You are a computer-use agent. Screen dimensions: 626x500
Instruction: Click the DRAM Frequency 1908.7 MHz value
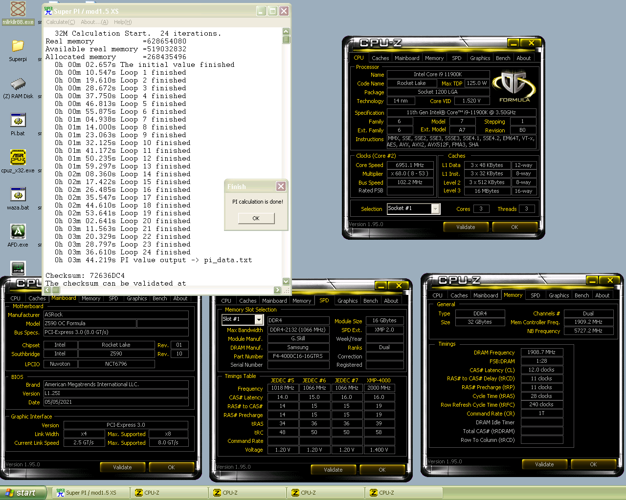pos(541,352)
